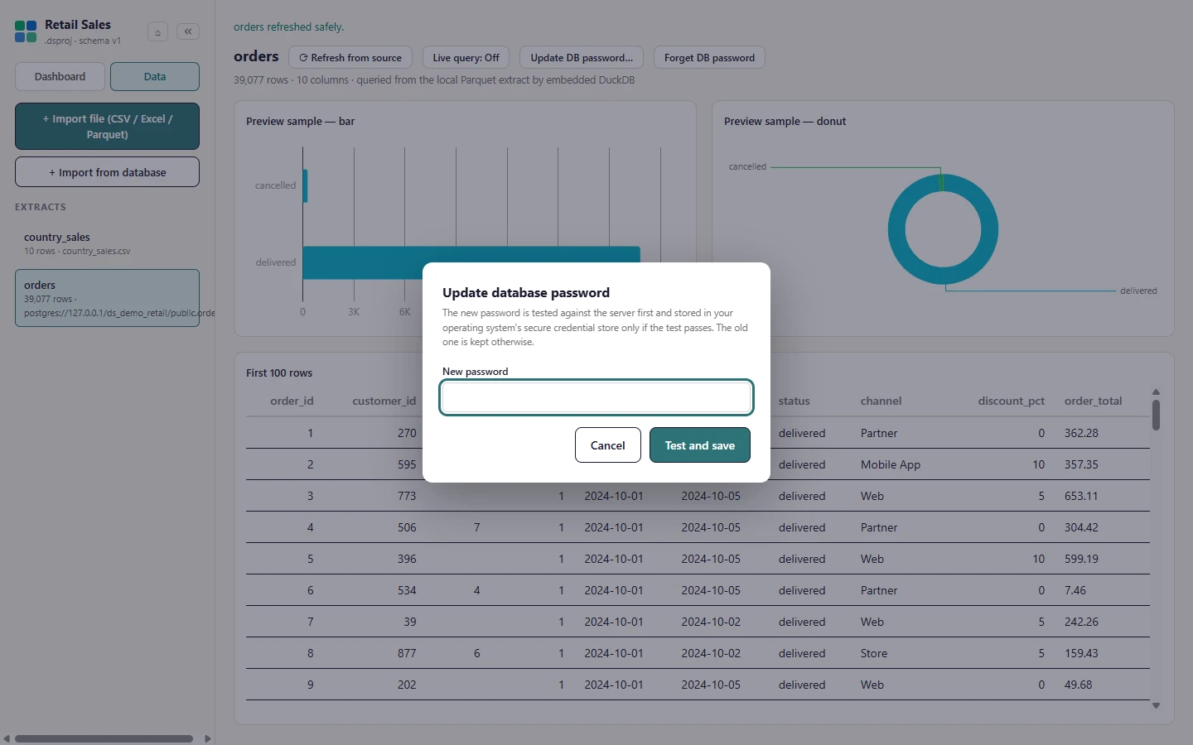The image size is (1193, 745).
Task: Switch to the Data tab
Action: tap(155, 76)
